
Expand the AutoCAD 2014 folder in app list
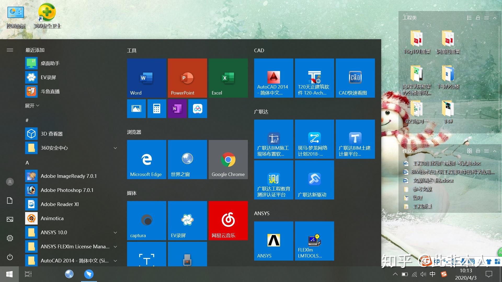[x=115, y=261]
